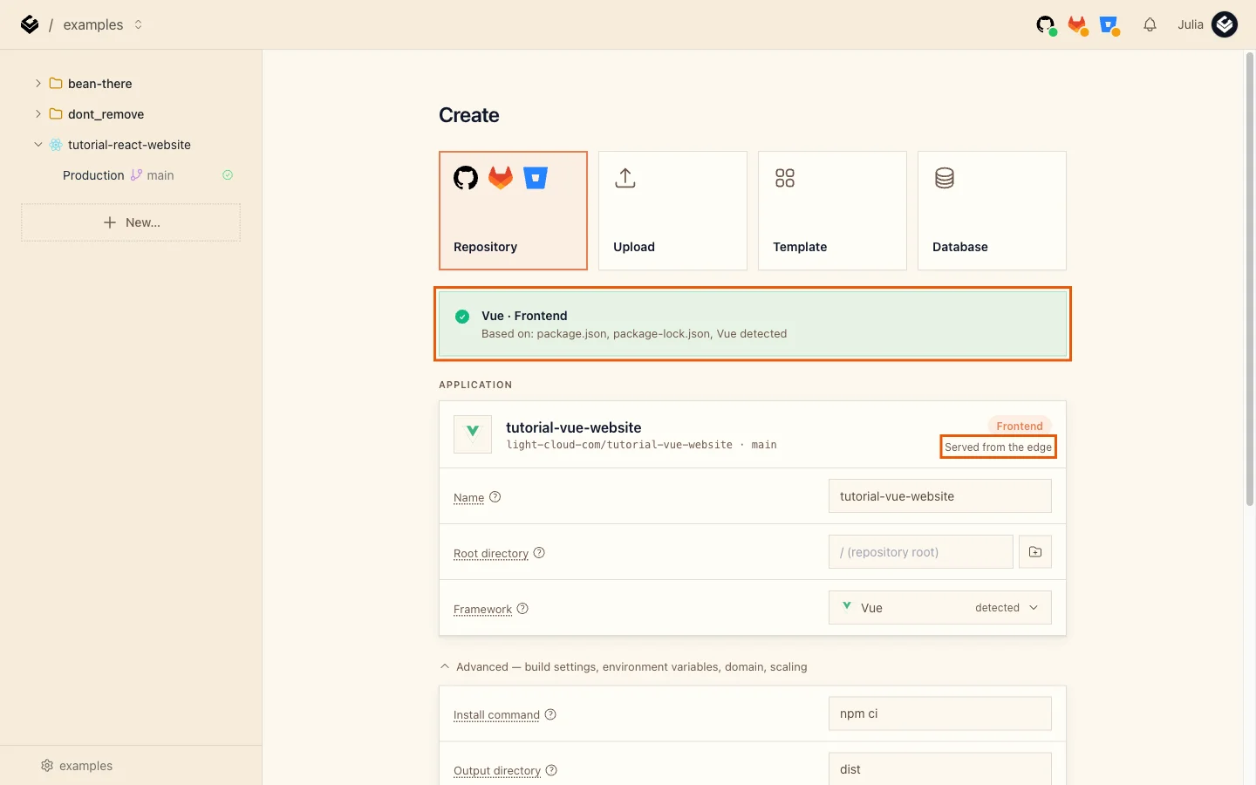Click the logo icon in the top-left header
This screenshot has height=785, width=1256.
[30, 24]
